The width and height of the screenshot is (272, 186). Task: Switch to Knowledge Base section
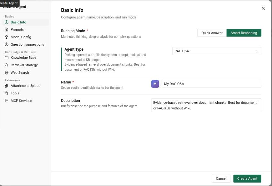pyautogui.click(x=25, y=58)
